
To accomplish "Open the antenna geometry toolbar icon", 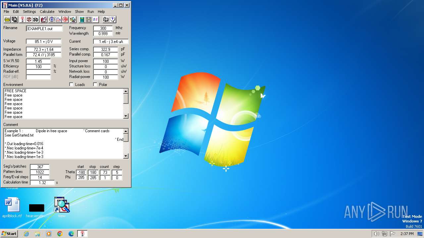I will [x=22, y=20].
